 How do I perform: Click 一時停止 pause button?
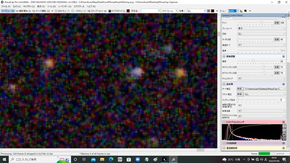coord(79,11)
